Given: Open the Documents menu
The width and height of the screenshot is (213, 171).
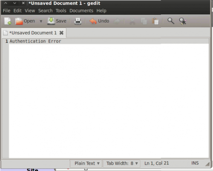Looking at the screenshot, I should click(x=81, y=11).
